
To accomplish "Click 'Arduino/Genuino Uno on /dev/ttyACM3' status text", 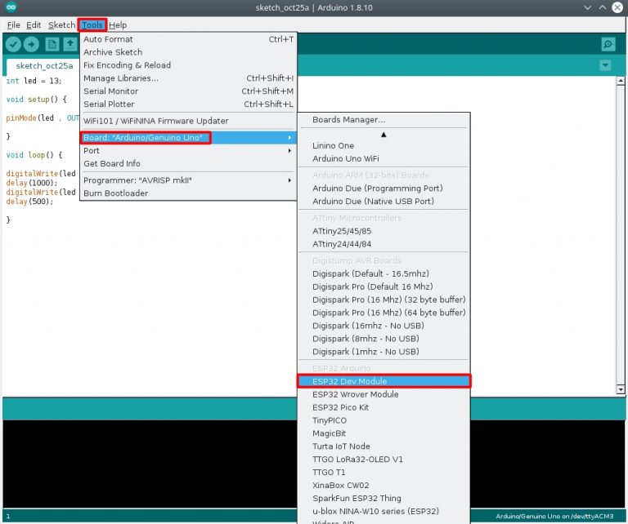I will pyautogui.click(x=554, y=517).
